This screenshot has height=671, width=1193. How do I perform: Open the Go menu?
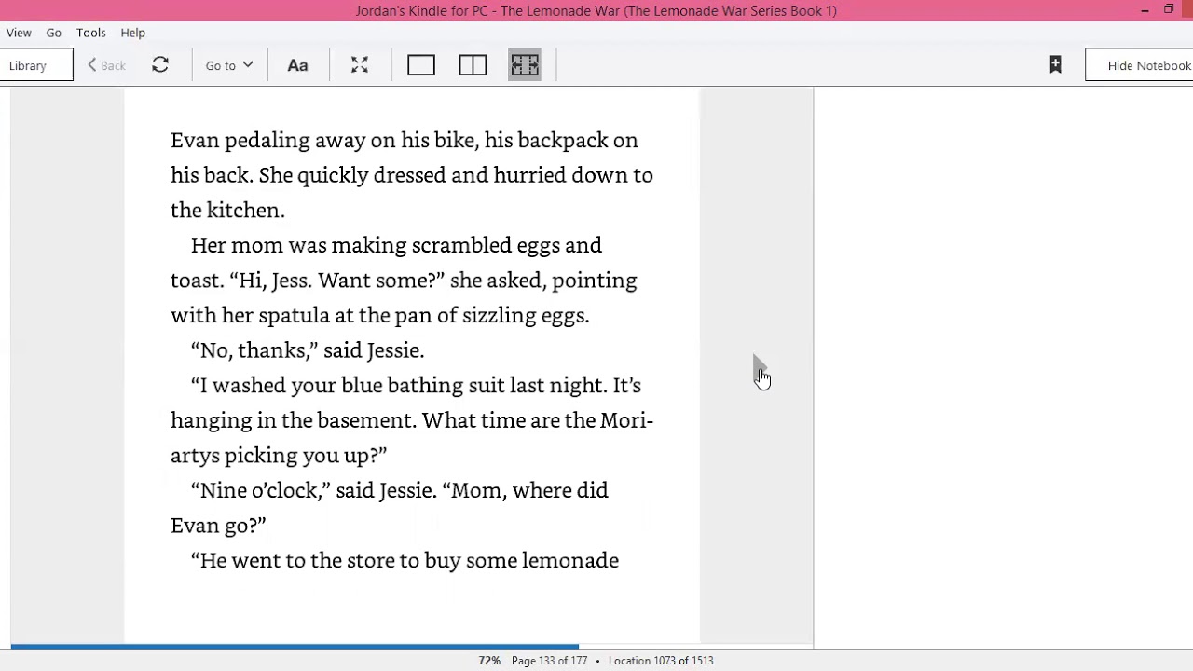click(x=54, y=33)
